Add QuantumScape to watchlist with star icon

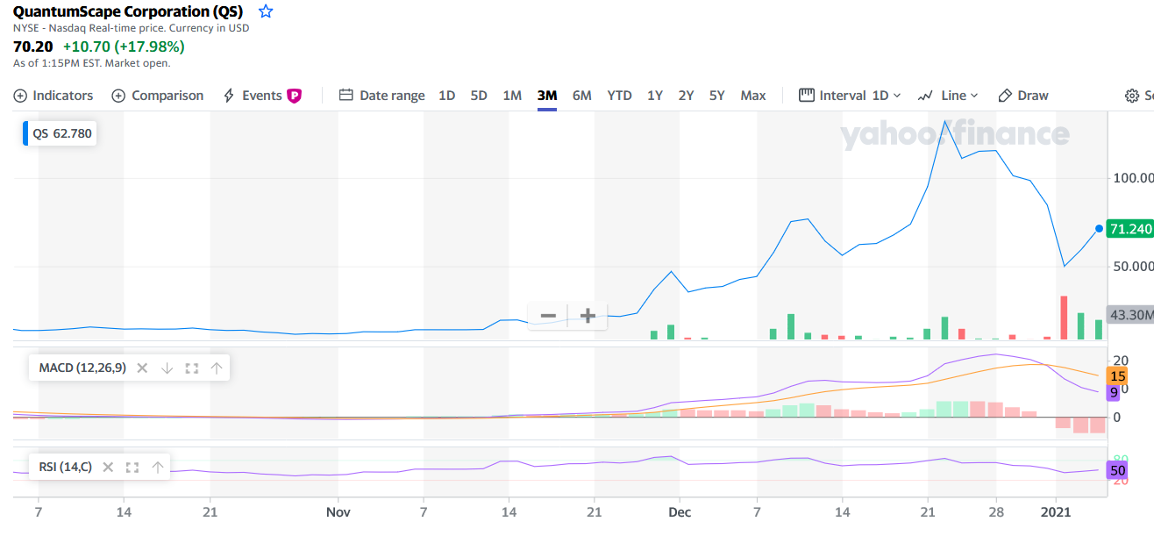(x=266, y=11)
